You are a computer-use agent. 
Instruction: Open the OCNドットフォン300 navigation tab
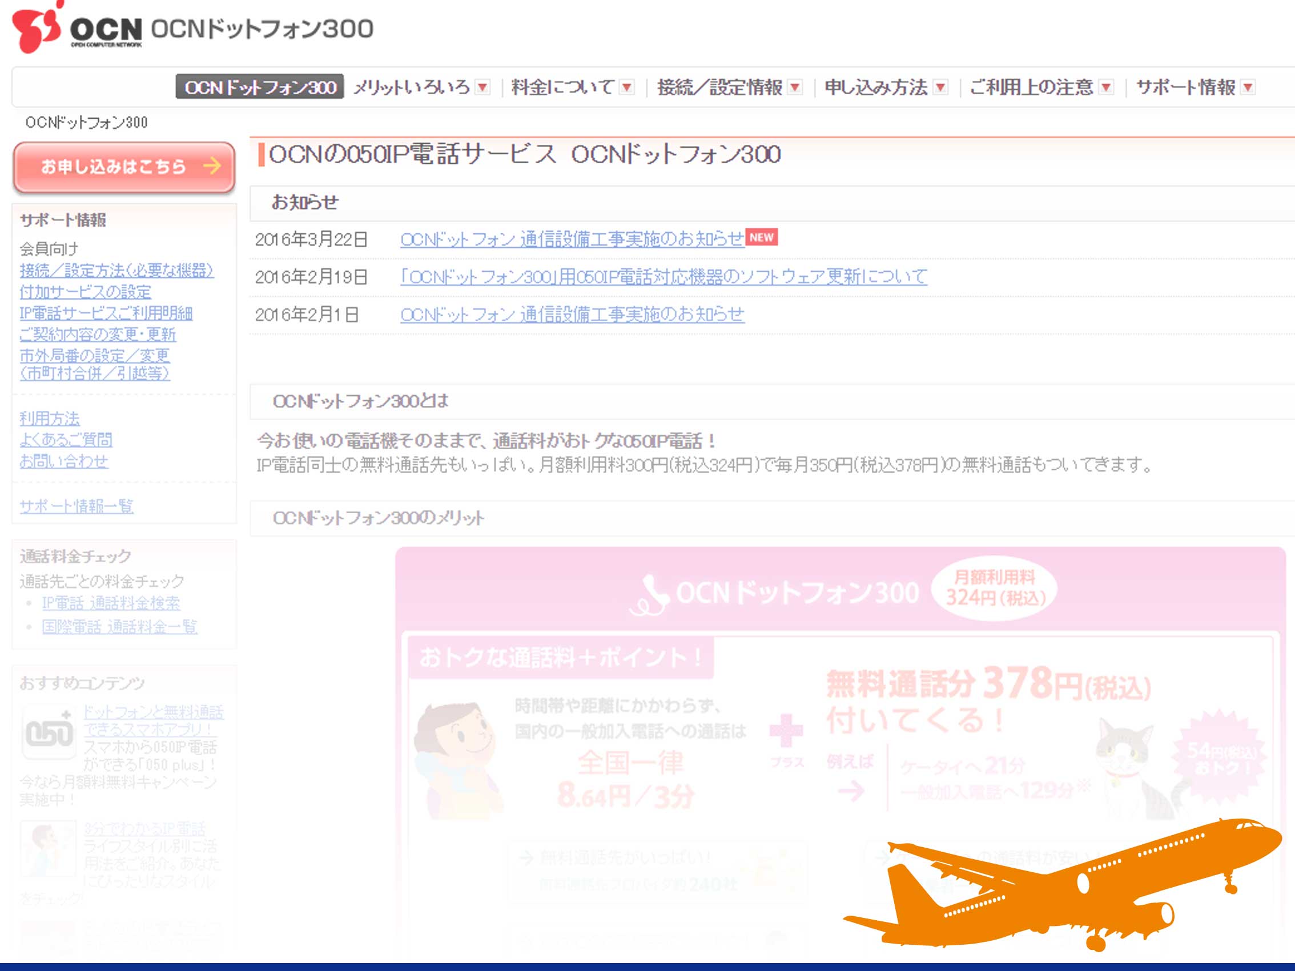coord(259,87)
